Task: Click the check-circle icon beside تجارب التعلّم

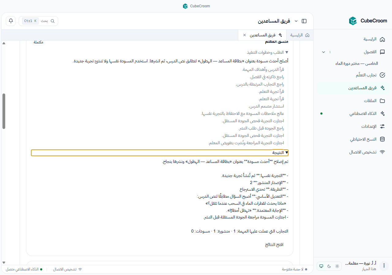Action: point(382,75)
